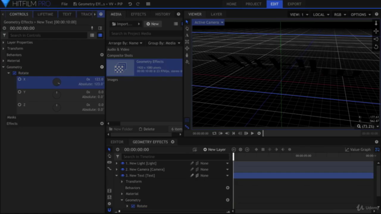Hide the New Light layer
The width and height of the screenshot is (381, 214).
(x=123, y=163)
